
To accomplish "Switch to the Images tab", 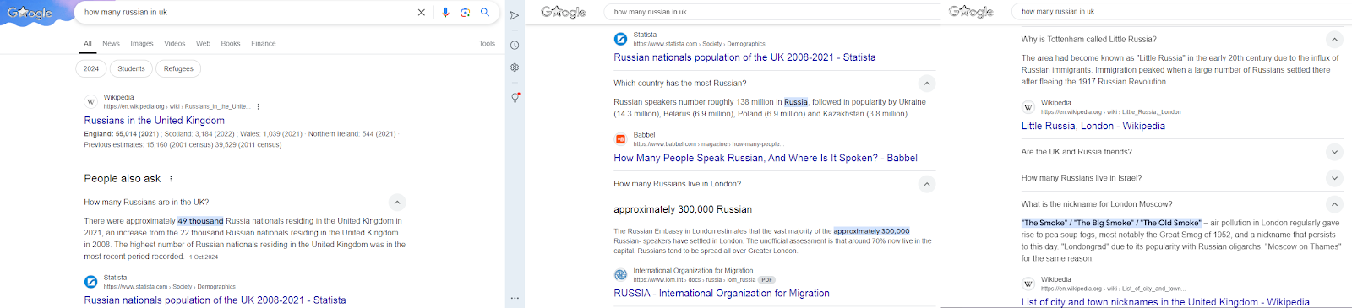I will coord(142,44).
